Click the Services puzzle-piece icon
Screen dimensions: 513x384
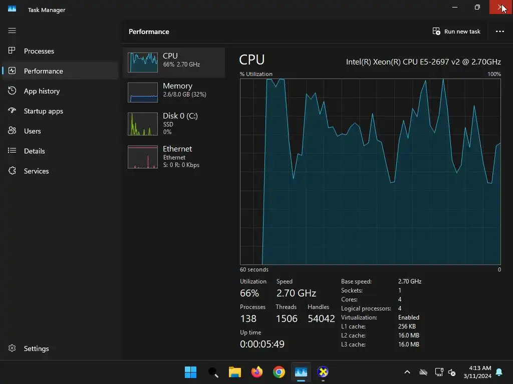click(x=12, y=170)
